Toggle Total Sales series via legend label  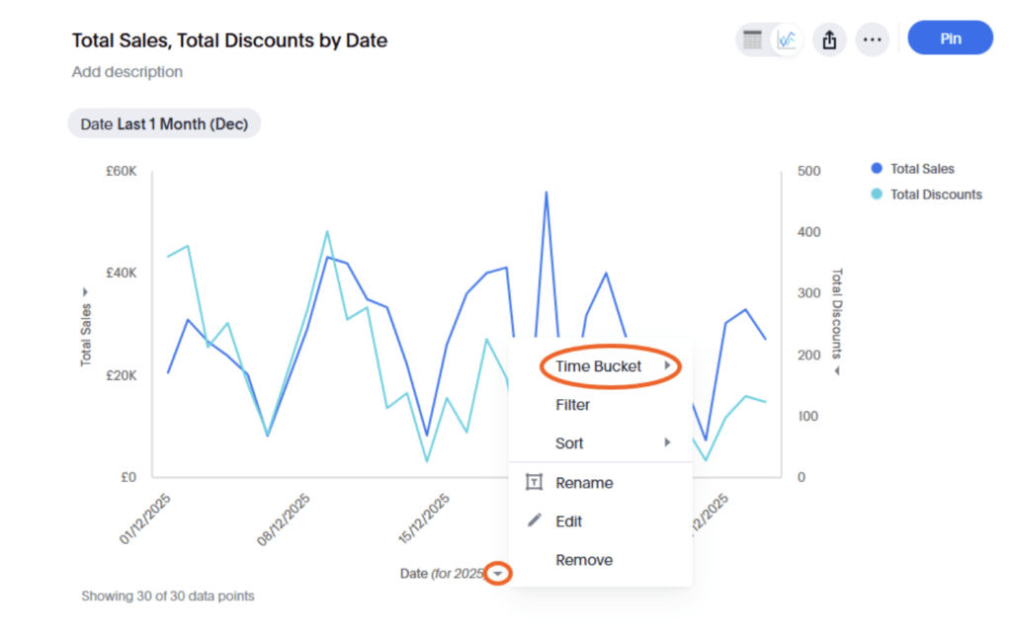click(x=922, y=169)
